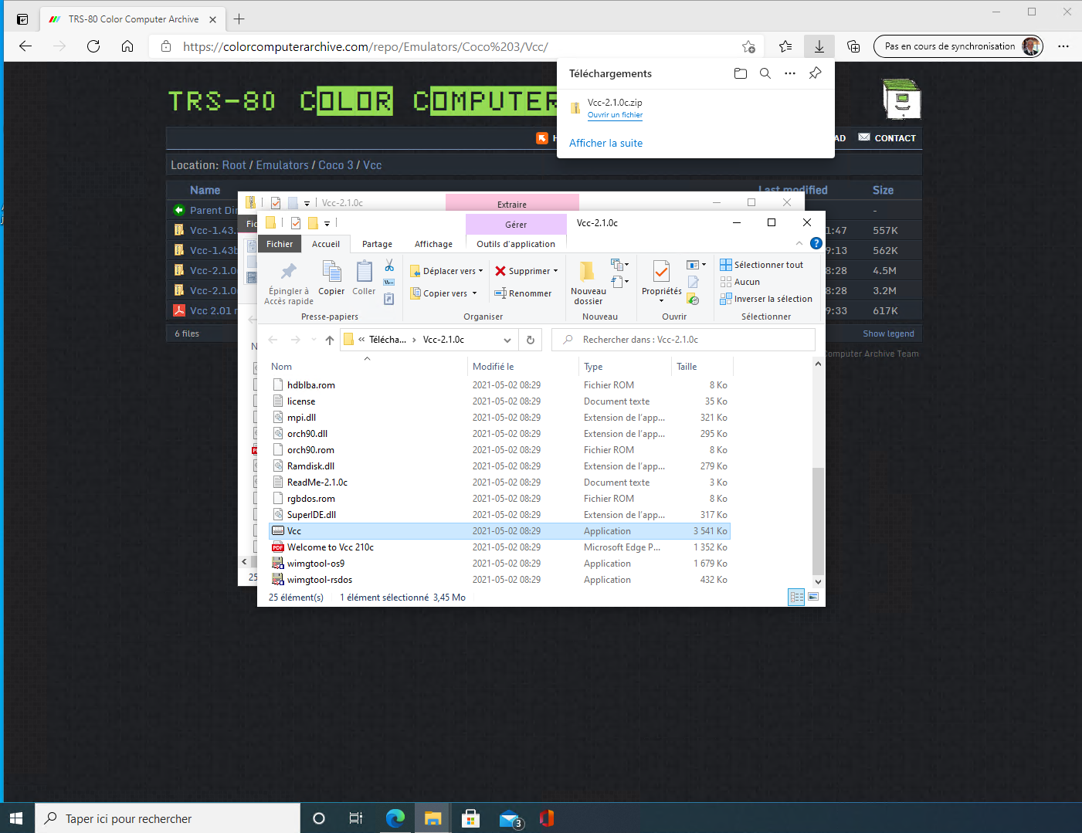The height and width of the screenshot is (833, 1082).
Task: Click the Historique icon in Ouvrir group
Action: 694,300
